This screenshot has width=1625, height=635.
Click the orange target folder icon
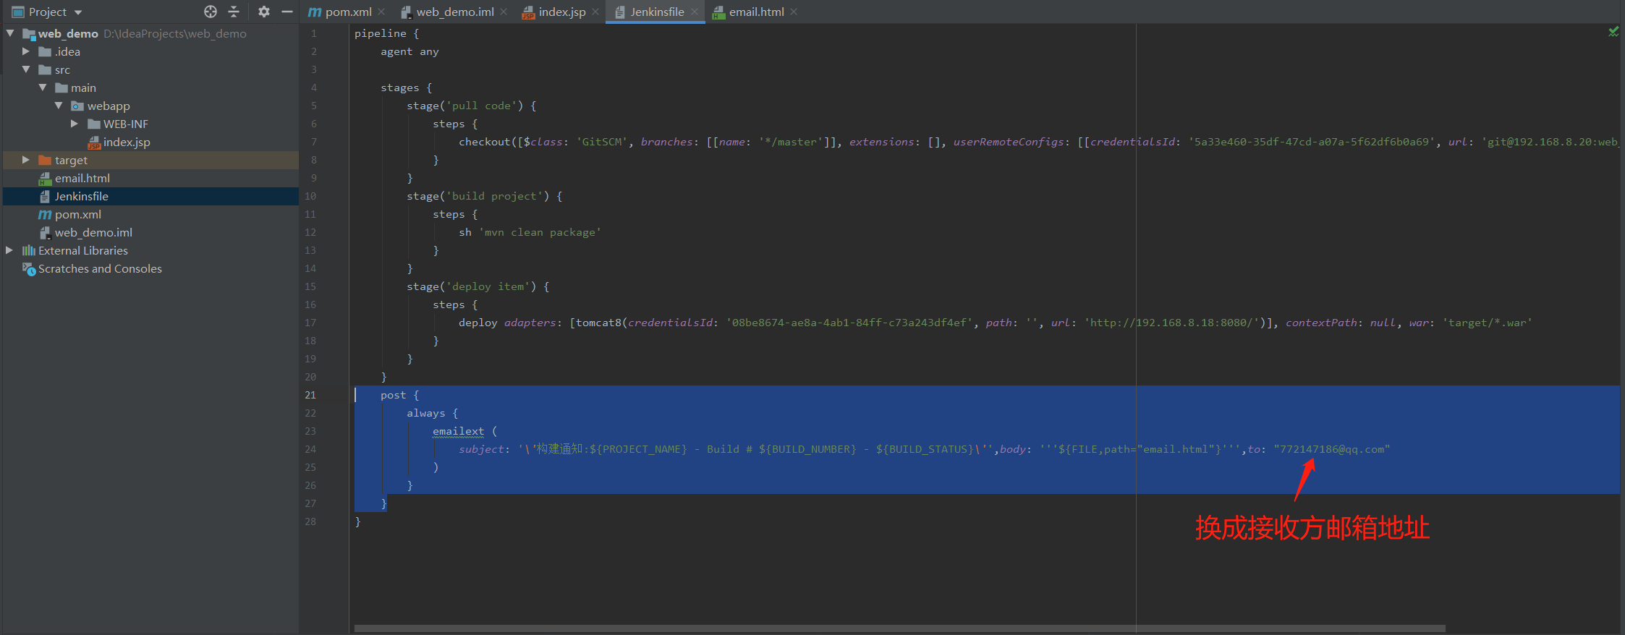[45, 161]
